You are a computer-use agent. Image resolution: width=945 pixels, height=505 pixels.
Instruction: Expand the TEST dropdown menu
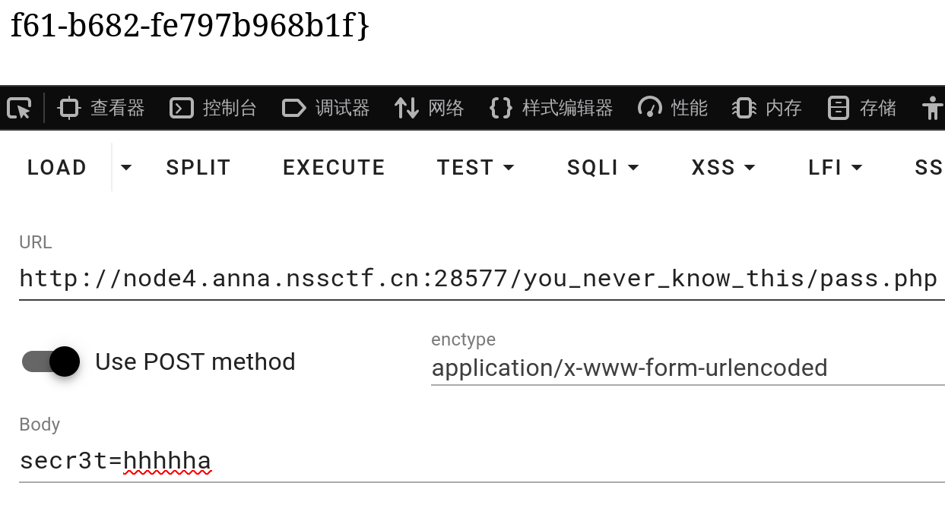[476, 167]
